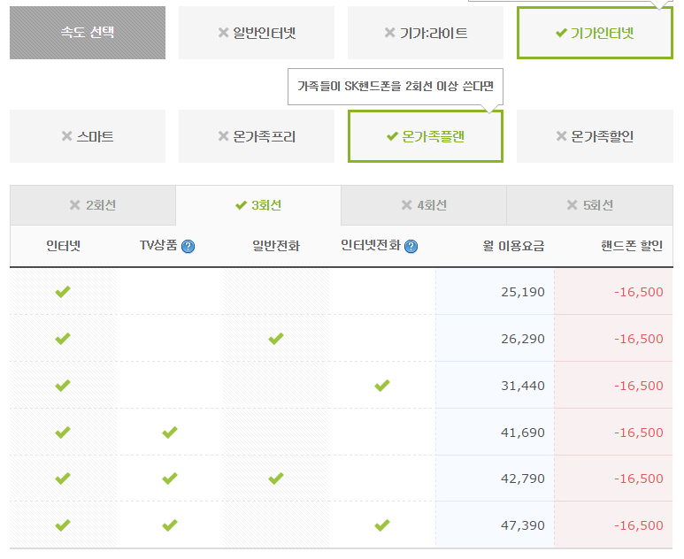This screenshot has width=684, height=559.
Task: Click the 일반전화 checkmark in the 26,290 row
Action: click(x=276, y=339)
